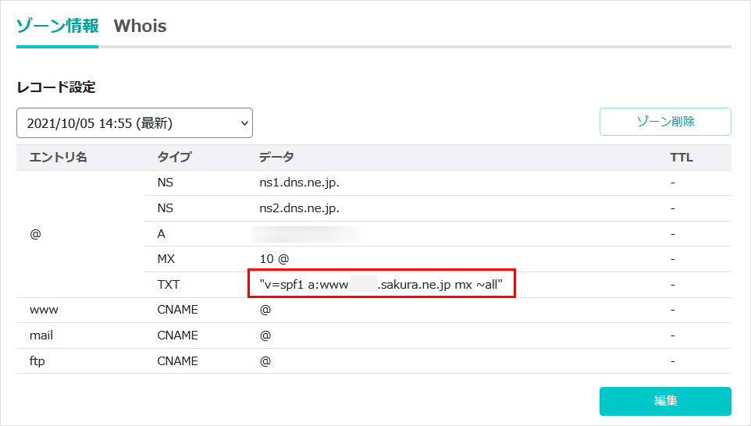
Task: Click the CNAME type in the ftp row
Action: [177, 361]
